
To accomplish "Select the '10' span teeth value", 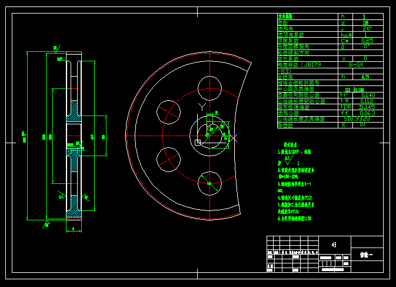I will (362, 124).
